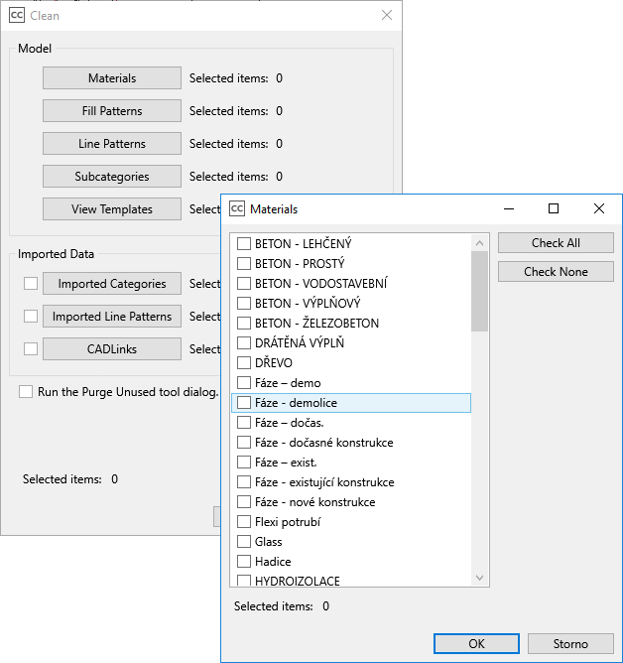
Task: Enable the Imported Categories checkbox
Action: (x=31, y=284)
